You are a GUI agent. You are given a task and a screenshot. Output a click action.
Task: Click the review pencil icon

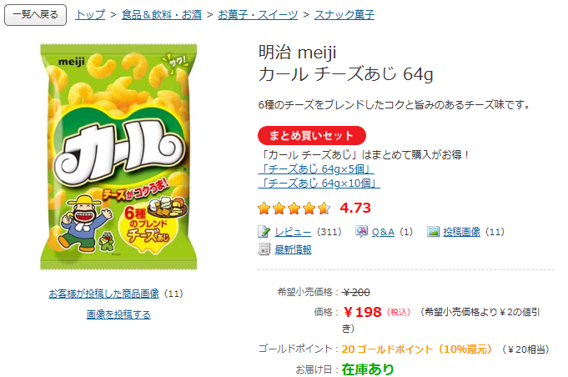264,232
